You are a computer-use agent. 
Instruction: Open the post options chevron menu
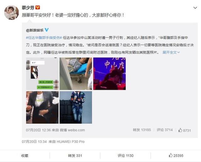click(x=195, y=8)
